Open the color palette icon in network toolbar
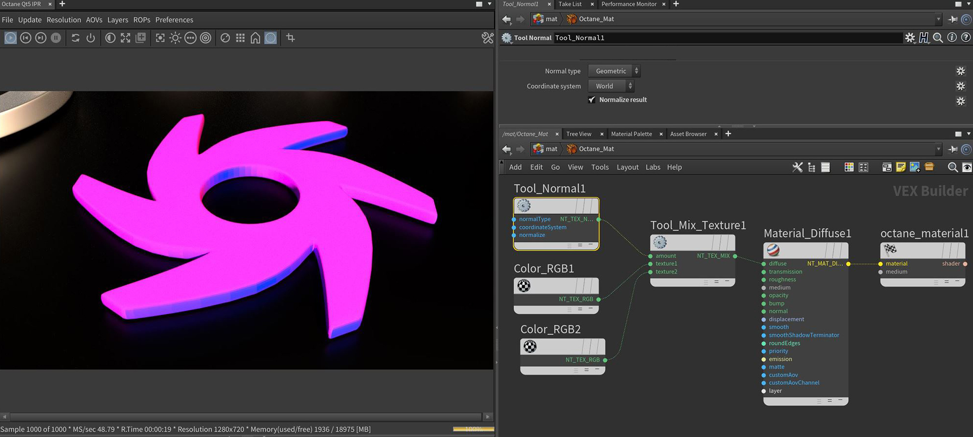This screenshot has width=973, height=437. (x=849, y=167)
